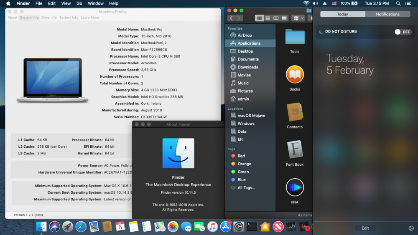Switch Finder window to gallery view
Image resolution: width=418 pixels, height=235 pixels.
[x=284, y=18]
